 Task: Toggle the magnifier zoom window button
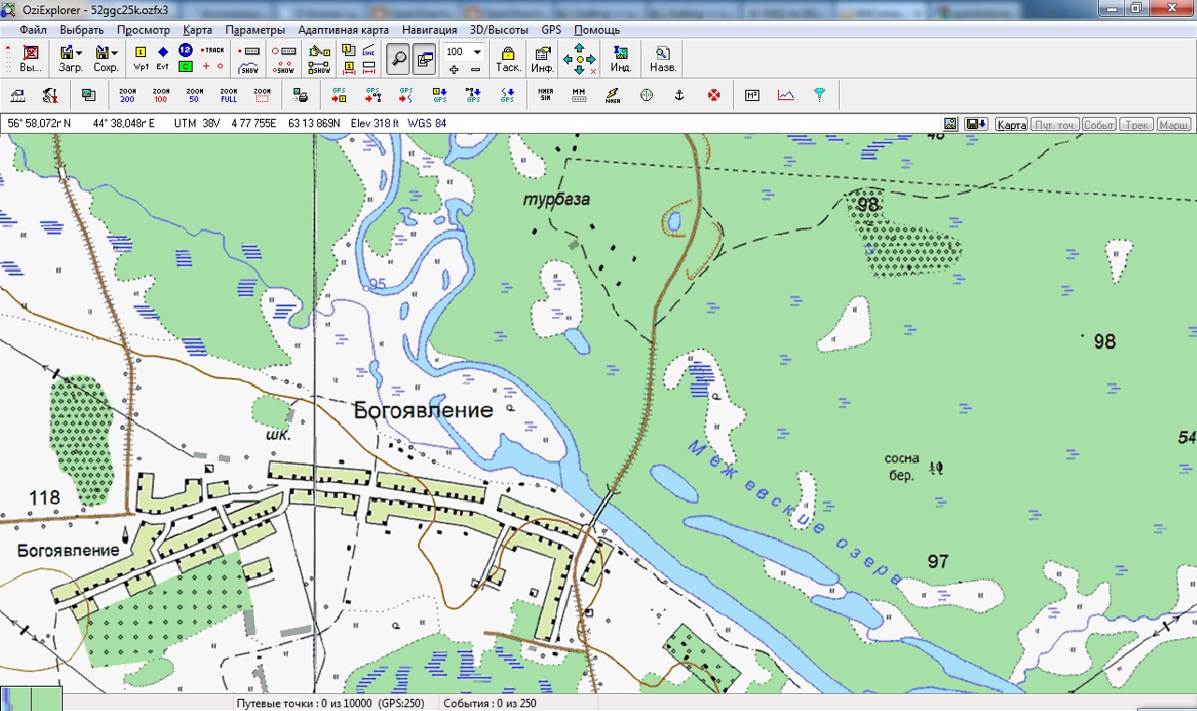(x=399, y=59)
